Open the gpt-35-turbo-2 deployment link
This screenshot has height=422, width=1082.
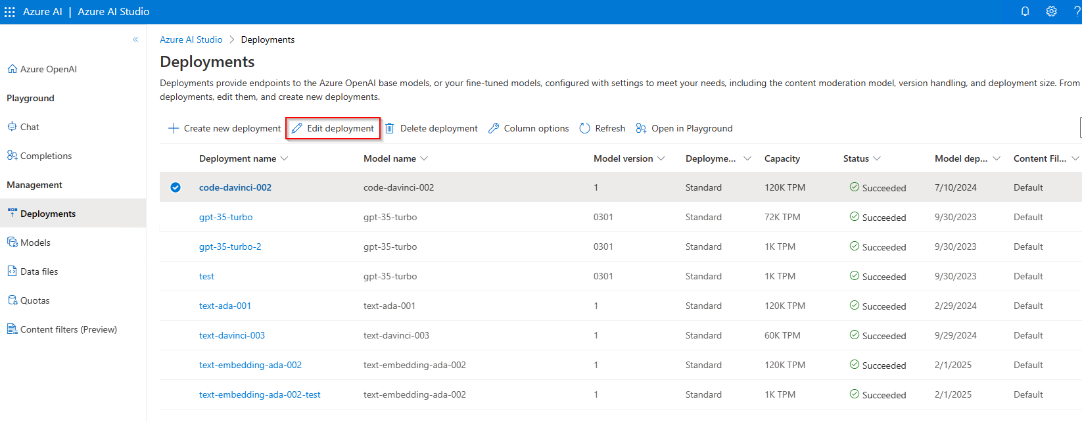point(230,246)
